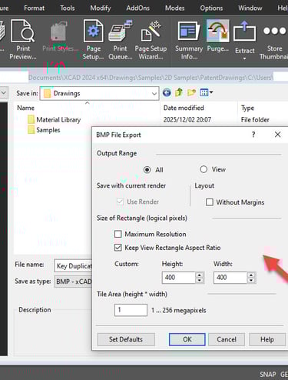
Task: Sort files by the Name column
Action: point(87,108)
